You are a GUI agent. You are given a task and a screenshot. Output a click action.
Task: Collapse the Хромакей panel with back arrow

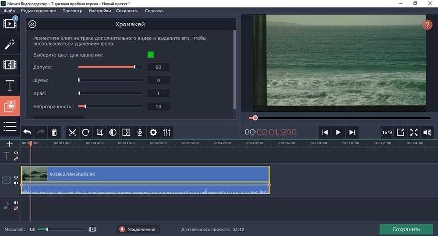click(32, 25)
